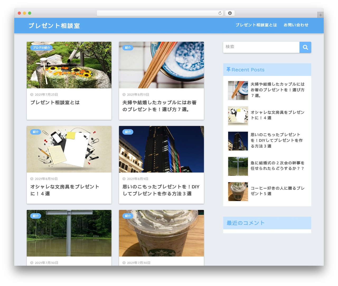Read the post 夫婦や結婚したカップルにはお箸 in main grid

[159, 106]
